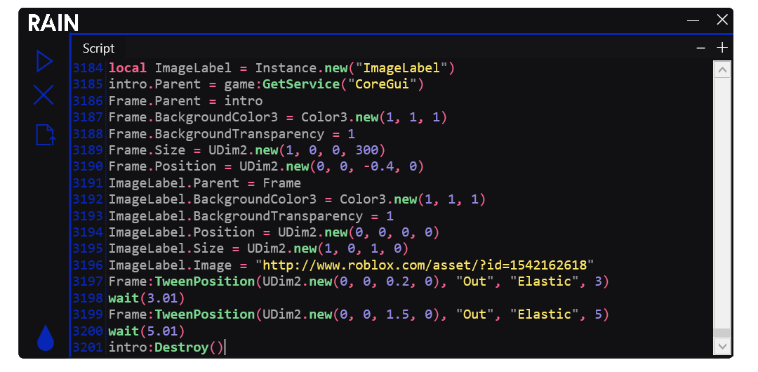This screenshot has width=758, height=372.
Task: Click line number 3199 in the gutter
Action: click(88, 314)
